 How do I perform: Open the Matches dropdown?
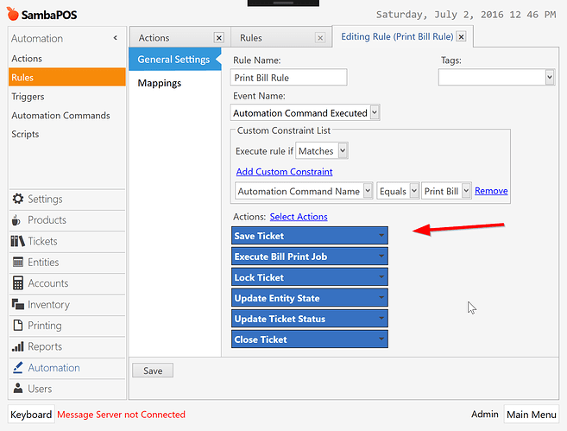343,150
